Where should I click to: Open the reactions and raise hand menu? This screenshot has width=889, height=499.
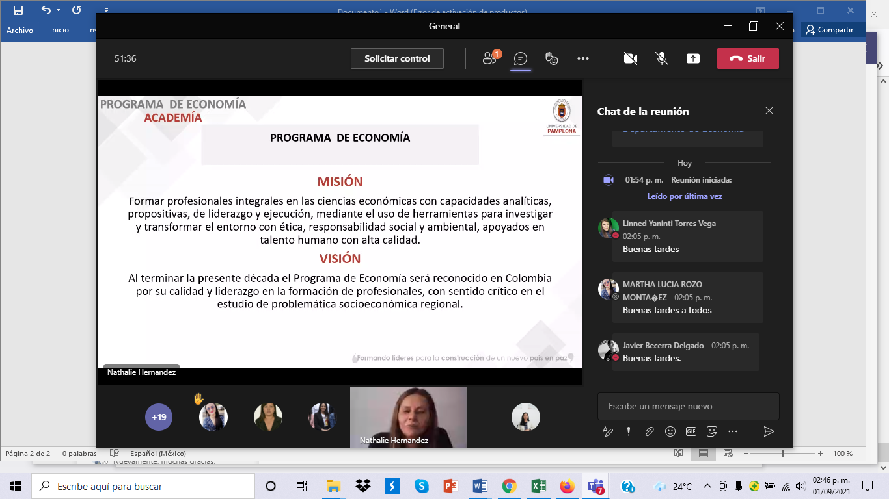[x=552, y=58]
